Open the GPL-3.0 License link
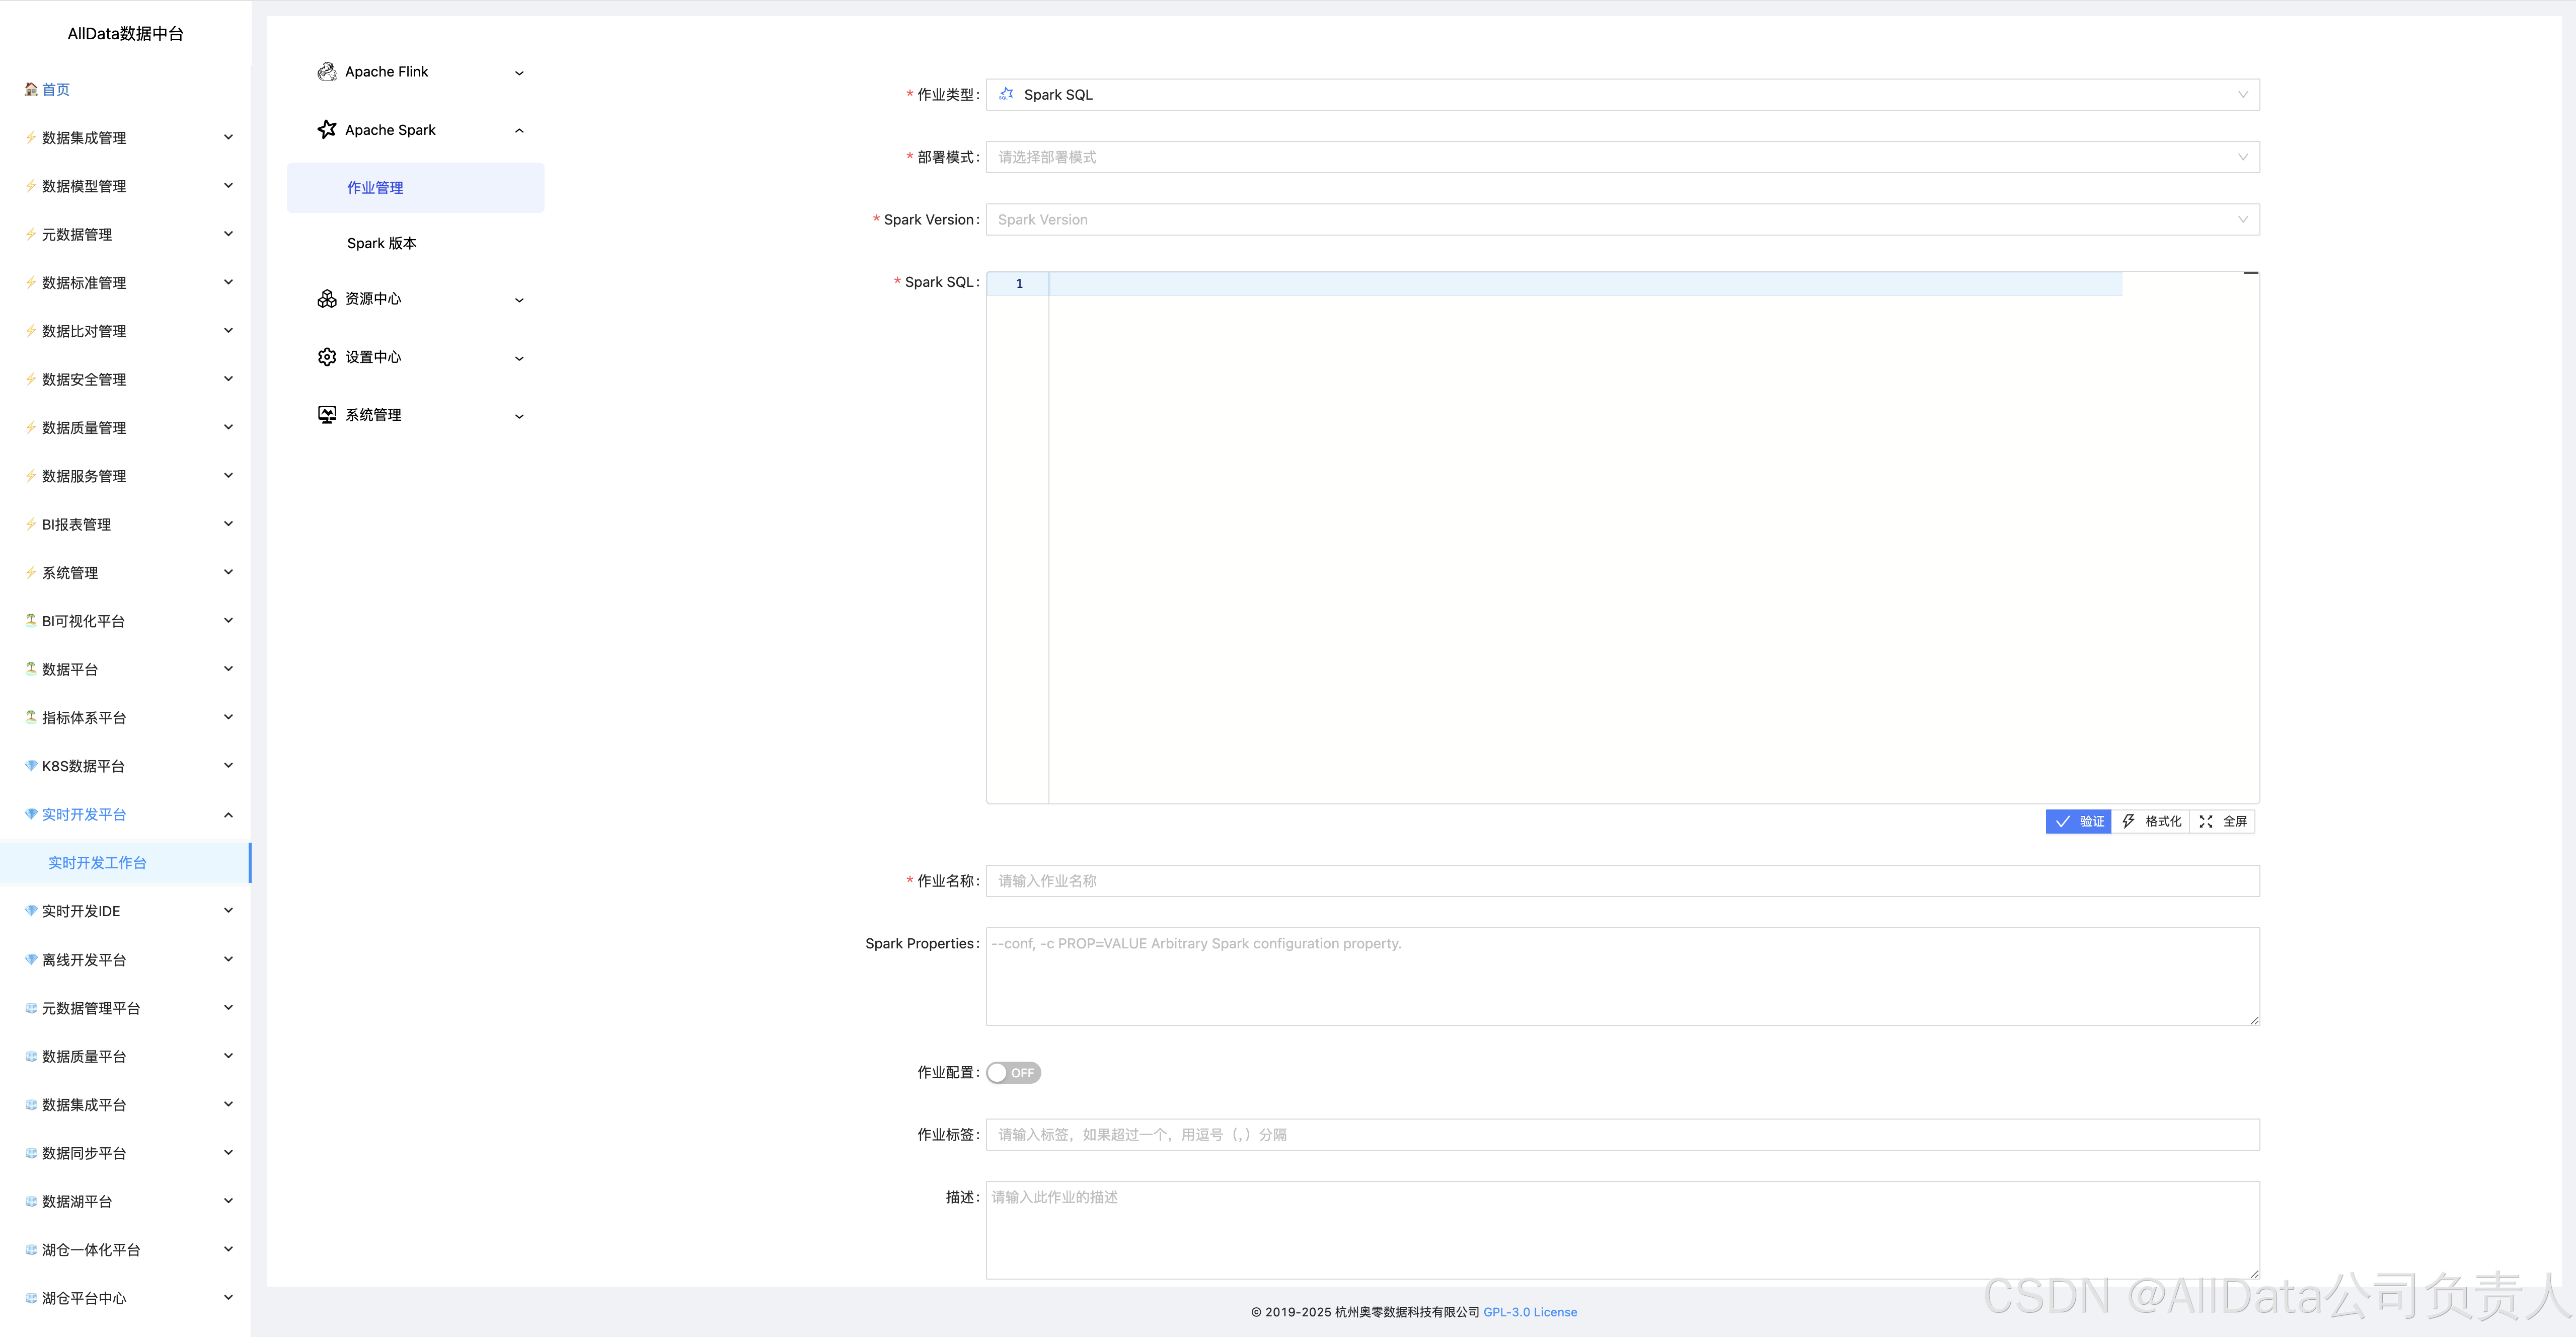 (1529, 1312)
